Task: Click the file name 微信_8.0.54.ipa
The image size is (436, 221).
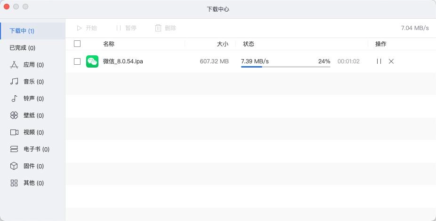Action: point(123,61)
